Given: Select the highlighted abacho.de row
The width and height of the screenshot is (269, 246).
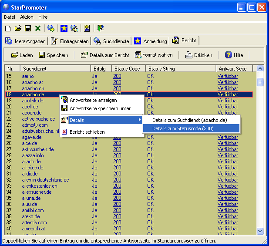Looking at the screenshot, I should click(x=129, y=94).
